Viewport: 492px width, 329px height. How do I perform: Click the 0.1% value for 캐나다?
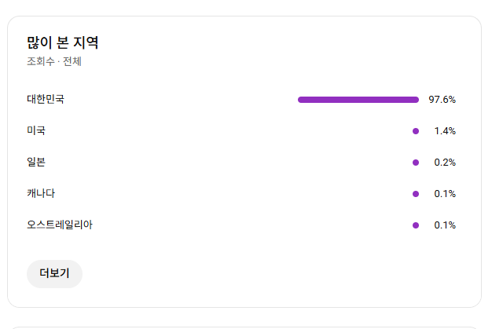[x=445, y=194]
